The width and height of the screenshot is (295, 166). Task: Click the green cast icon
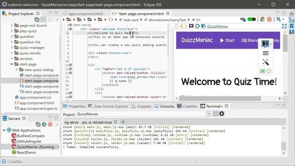pos(262,71)
